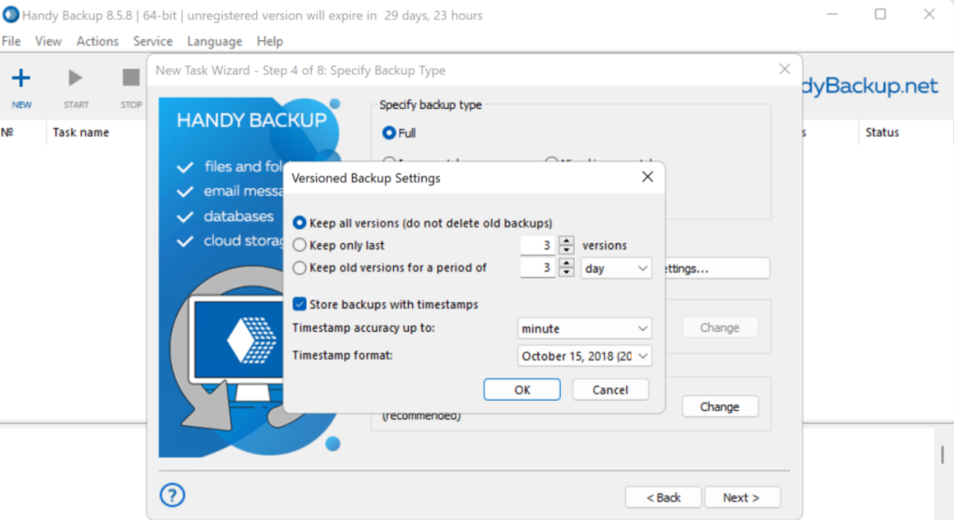954x520 pixels.
Task: Open the Help menu
Action: tap(269, 41)
